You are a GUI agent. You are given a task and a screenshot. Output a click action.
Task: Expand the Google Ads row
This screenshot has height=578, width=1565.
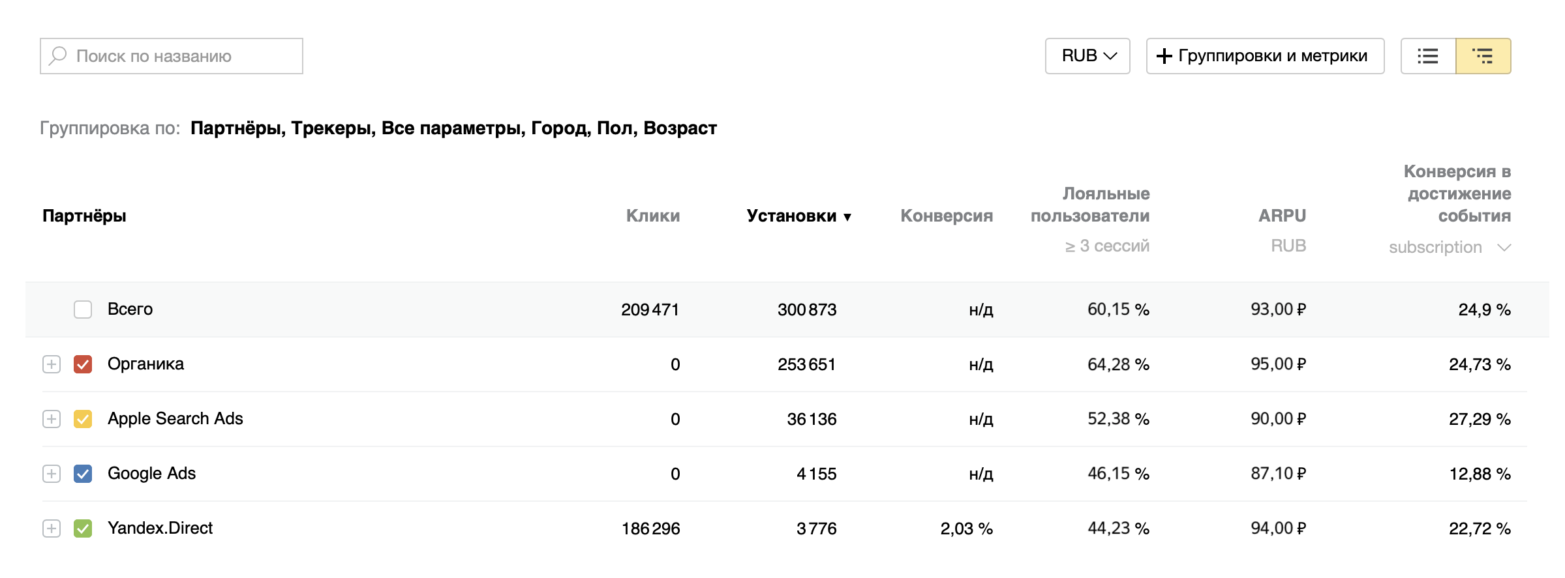pyautogui.click(x=52, y=474)
